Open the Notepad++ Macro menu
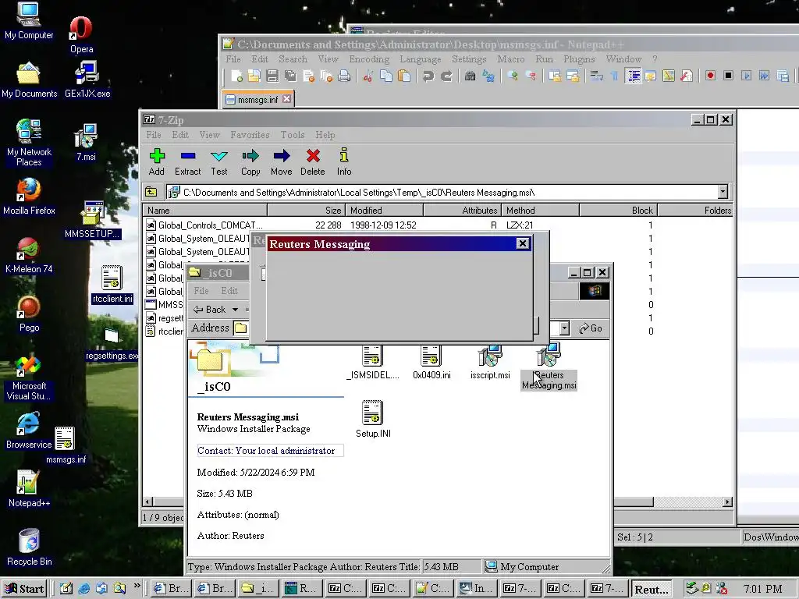 (x=510, y=59)
